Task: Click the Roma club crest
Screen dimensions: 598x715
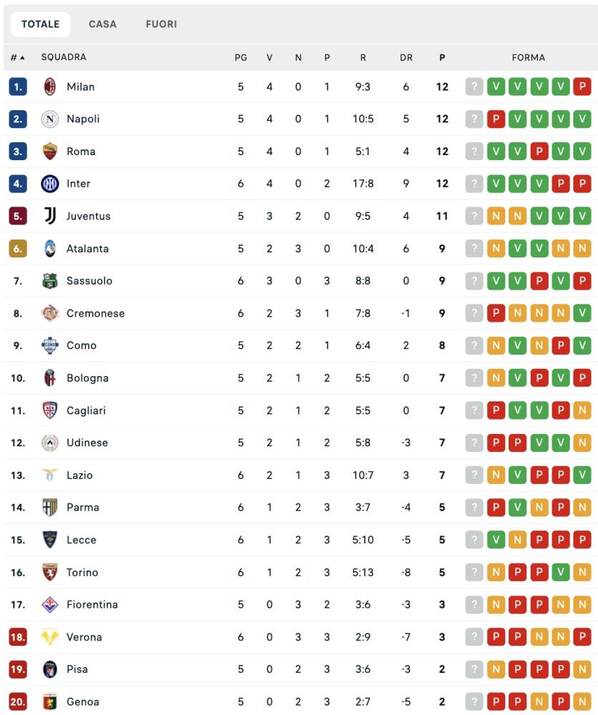Action: pyautogui.click(x=49, y=152)
